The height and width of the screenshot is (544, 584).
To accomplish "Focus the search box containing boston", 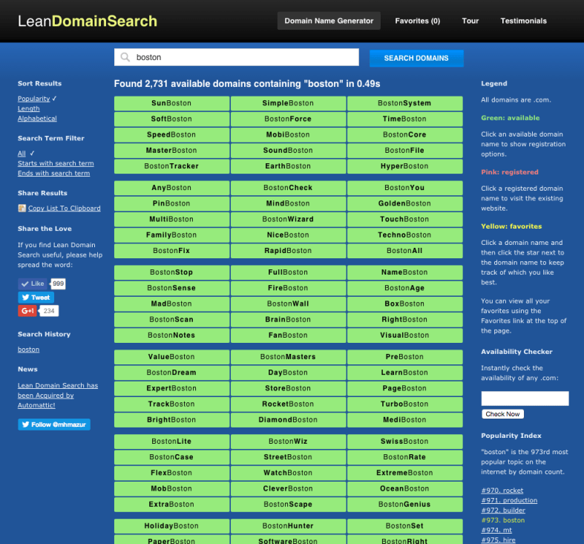I will click(237, 57).
